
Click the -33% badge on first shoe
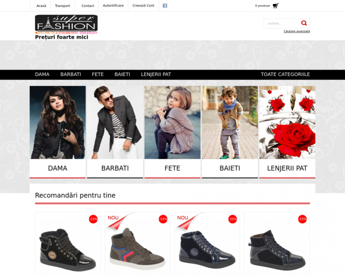[93, 219]
